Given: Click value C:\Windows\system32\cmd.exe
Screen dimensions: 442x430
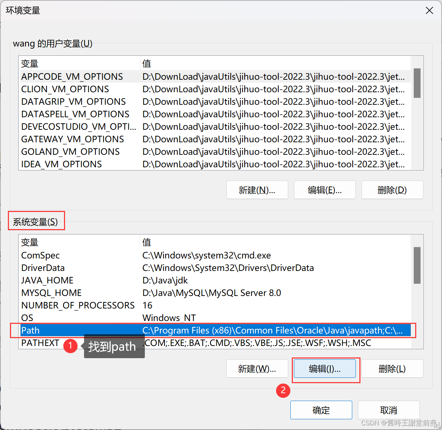Looking at the screenshot, I should coord(207,255).
